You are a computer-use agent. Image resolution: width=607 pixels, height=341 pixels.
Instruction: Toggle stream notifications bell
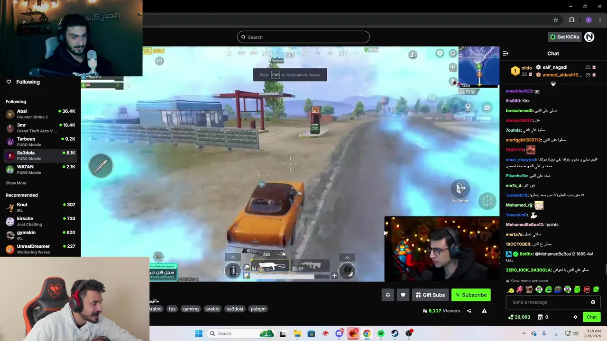pos(388,295)
